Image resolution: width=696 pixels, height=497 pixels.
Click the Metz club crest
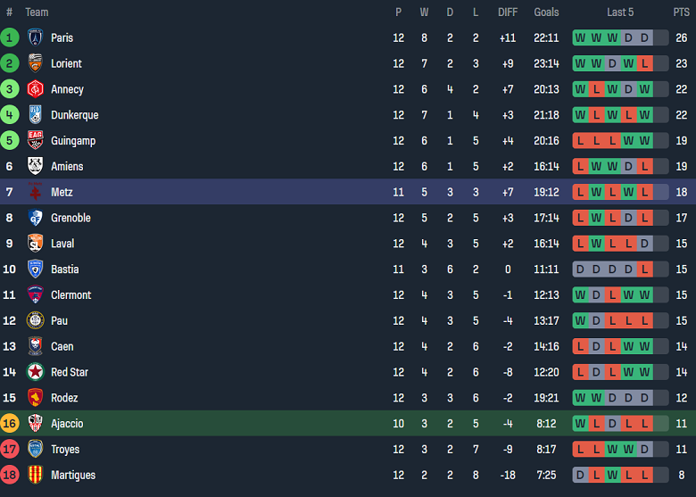click(x=36, y=192)
